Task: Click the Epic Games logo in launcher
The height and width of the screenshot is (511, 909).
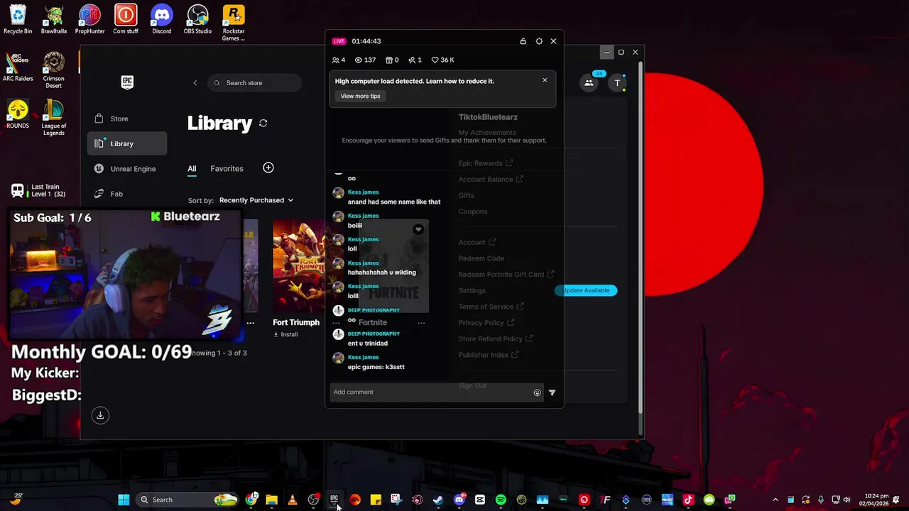Action: [127, 82]
